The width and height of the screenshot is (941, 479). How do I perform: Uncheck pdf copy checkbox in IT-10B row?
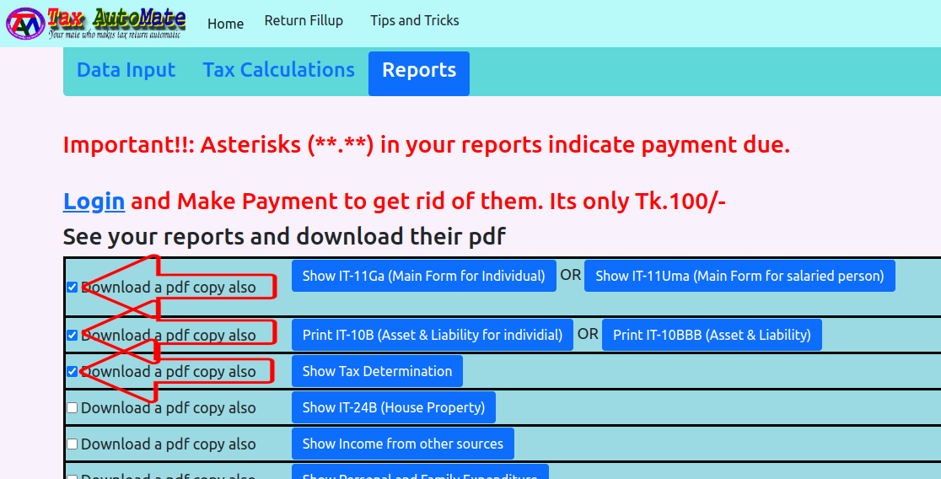(73, 336)
